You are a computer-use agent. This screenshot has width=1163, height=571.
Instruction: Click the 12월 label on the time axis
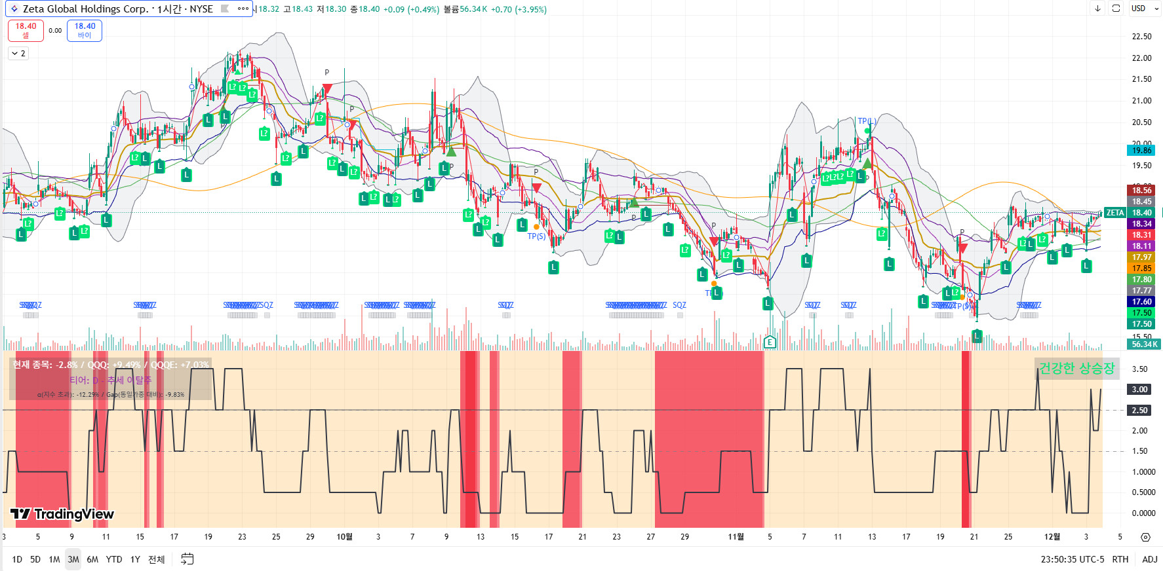[1052, 537]
